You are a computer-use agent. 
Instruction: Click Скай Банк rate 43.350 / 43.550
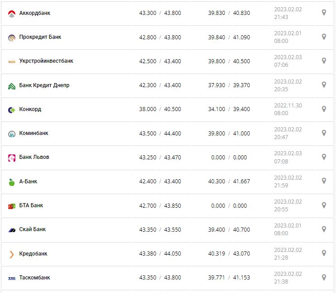coord(160,229)
